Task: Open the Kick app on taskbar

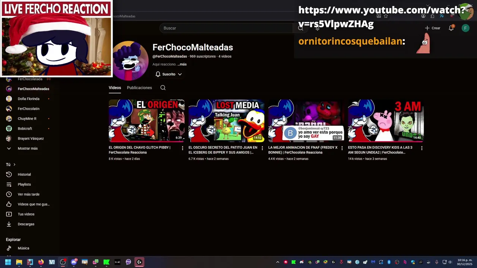Action: (107, 262)
